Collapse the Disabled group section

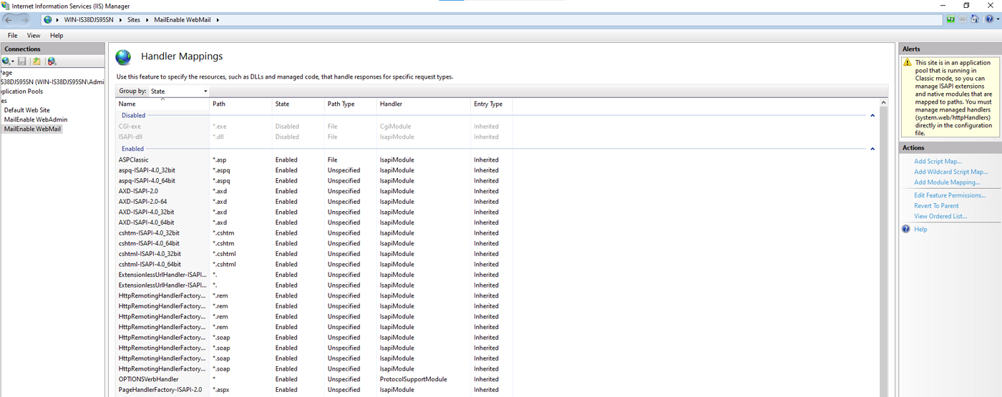872,115
